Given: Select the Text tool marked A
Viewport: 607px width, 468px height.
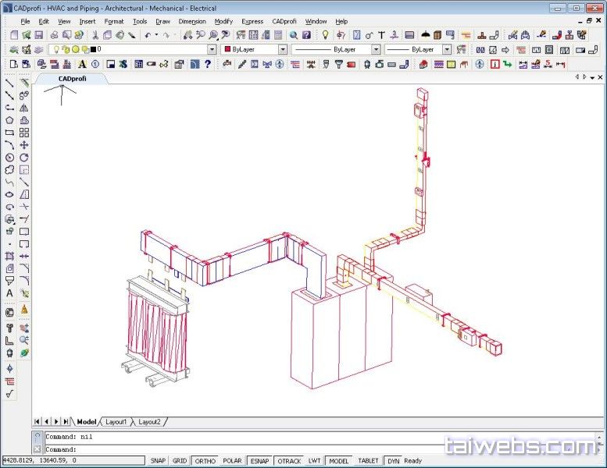Looking at the screenshot, I should point(9,293).
